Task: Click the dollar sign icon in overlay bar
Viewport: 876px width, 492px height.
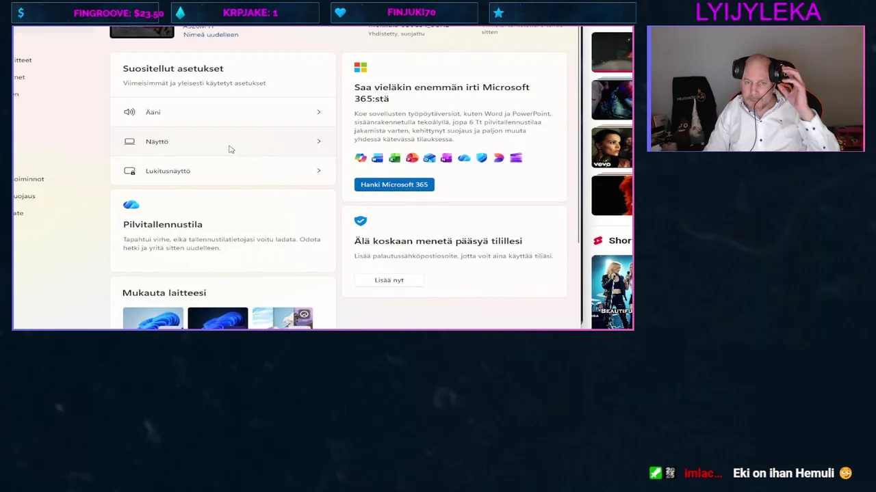Action: 21,13
